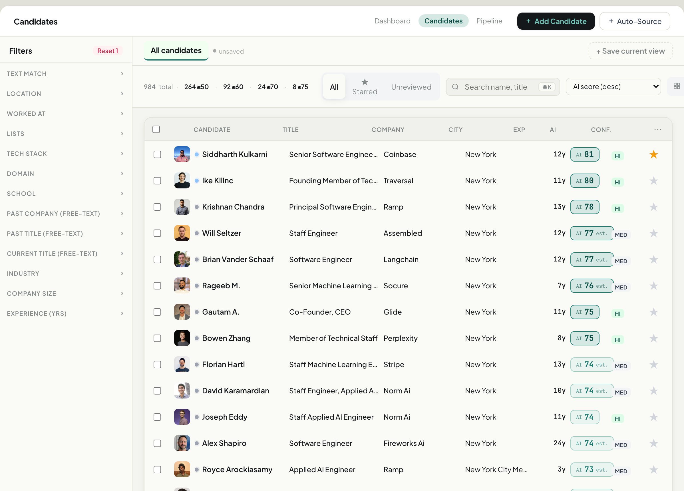This screenshot has height=491, width=684.
Task: Open Siddharth Kulkarni's avatar photo
Action: 182,154
